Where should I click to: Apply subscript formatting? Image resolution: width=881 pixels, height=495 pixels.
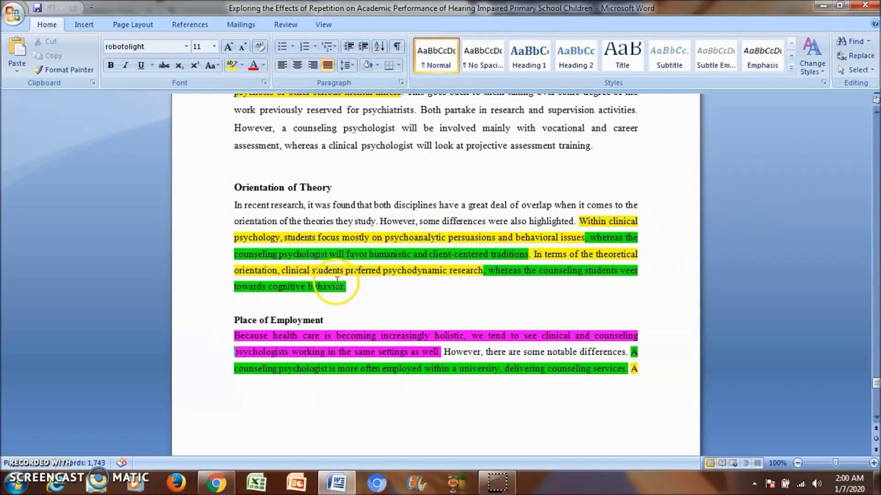[179, 65]
